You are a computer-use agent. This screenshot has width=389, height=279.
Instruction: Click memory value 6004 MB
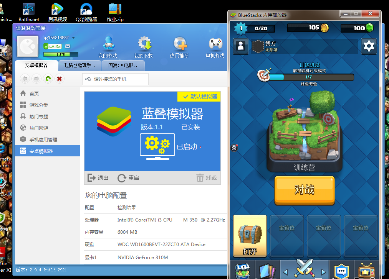pyautogui.click(x=127, y=232)
